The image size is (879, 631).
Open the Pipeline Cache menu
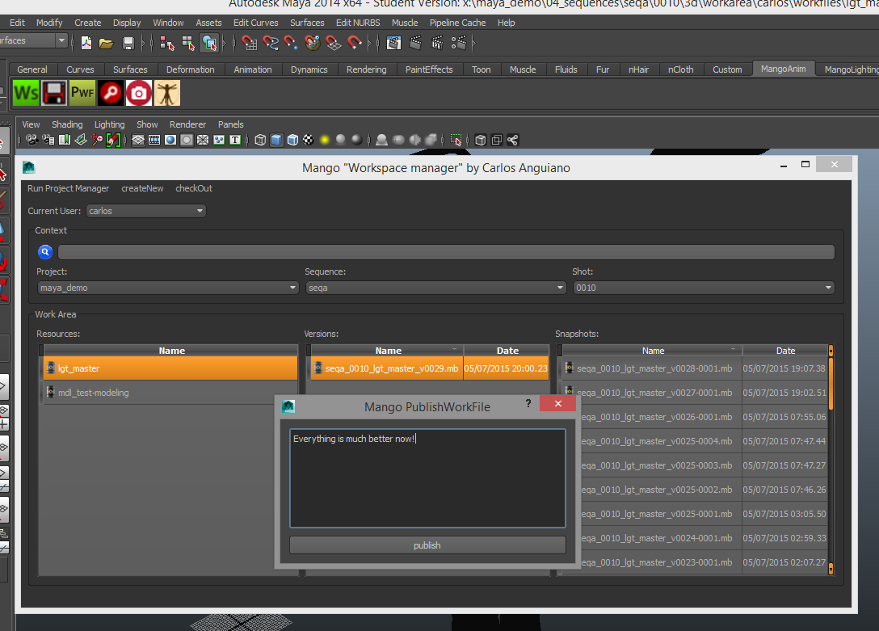[x=457, y=23]
